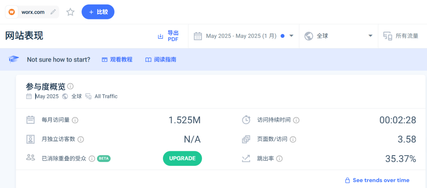The width and height of the screenshot is (427, 188).
Task: Click the small calendar icon before May 2025
Action: click(x=29, y=96)
